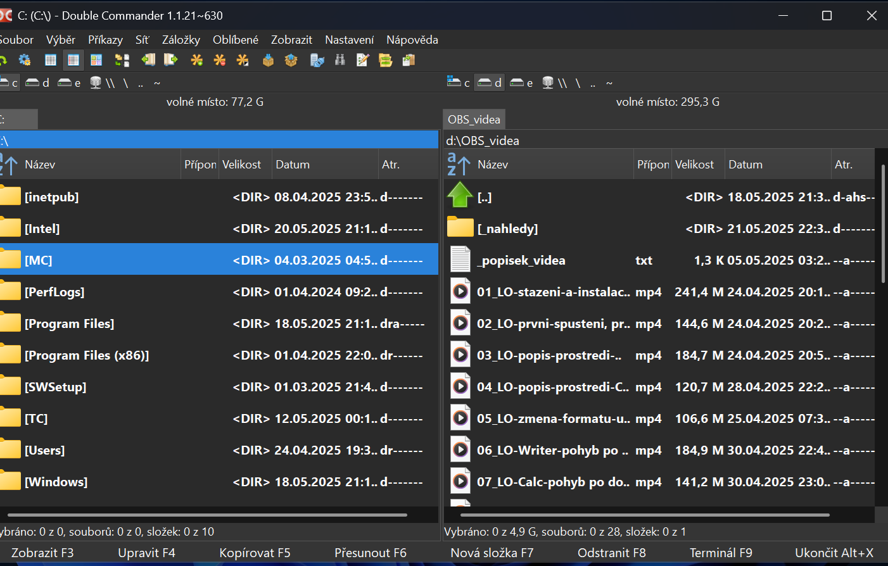Select [Users] folder in left panel
Viewport: 888px width, 566px height.
219,450
